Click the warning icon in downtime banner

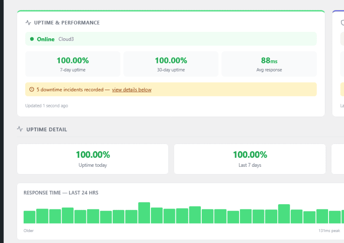pos(32,89)
